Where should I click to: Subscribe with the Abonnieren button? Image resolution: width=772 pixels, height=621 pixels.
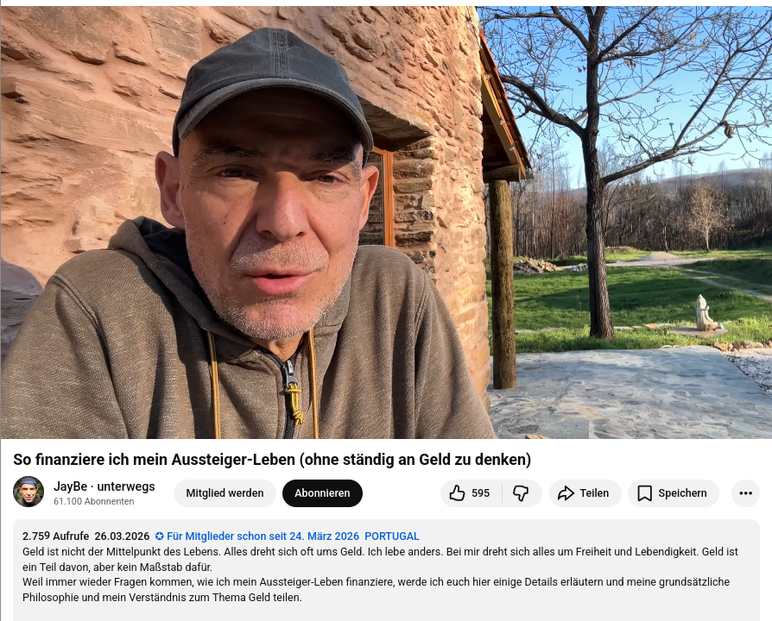point(322,493)
